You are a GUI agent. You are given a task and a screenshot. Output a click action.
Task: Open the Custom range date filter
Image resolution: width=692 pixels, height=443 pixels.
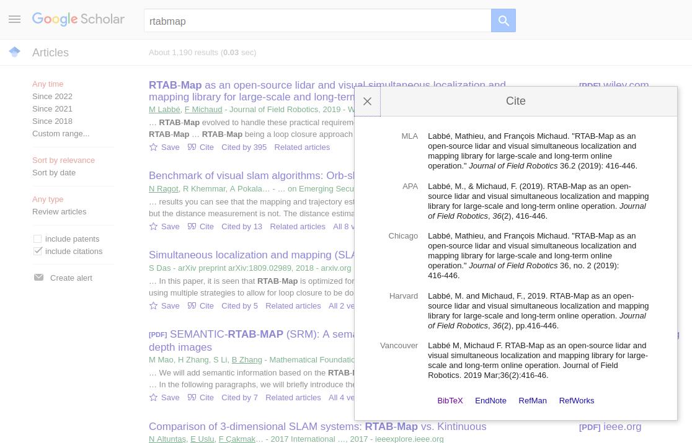[61, 133]
